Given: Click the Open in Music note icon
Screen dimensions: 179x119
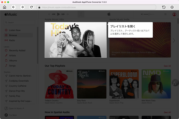Looking at the screenshot, I should [6, 108].
